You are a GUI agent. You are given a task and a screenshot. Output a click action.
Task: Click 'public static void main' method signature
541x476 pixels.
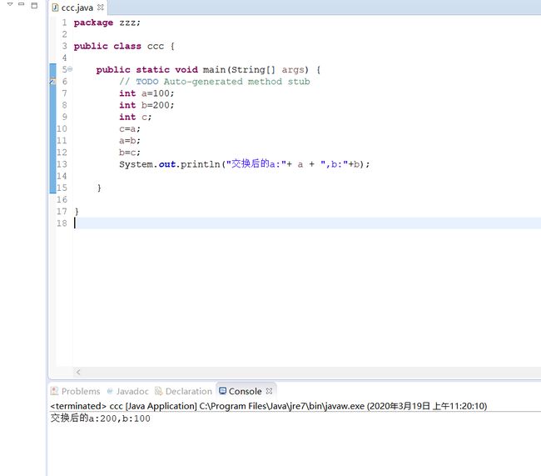coord(208,70)
